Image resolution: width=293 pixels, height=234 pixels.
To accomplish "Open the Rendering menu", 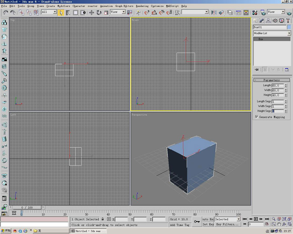I will pos(142,6).
